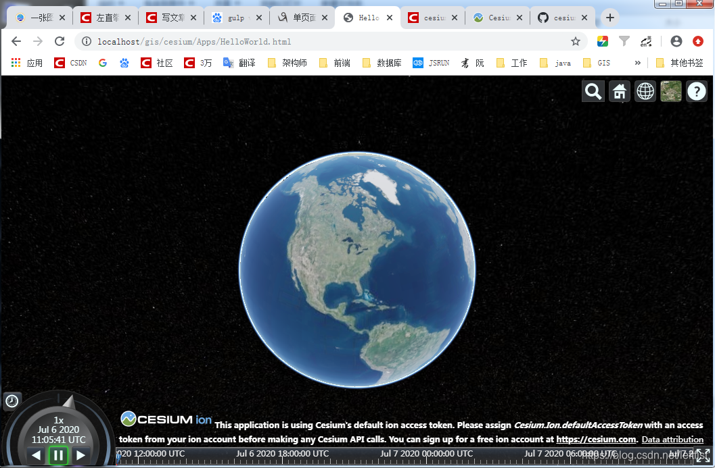Show more bookmarks chevron
The image size is (715, 468).
pyautogui.click(x=637, y=63)
